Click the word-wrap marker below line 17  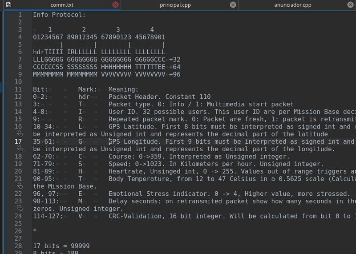point(20,149)
